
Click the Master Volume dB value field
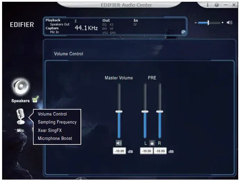[x=119, y=151]
